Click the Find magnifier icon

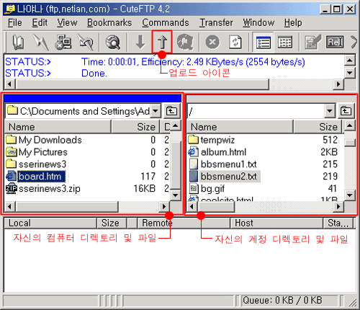click(113, 43)
